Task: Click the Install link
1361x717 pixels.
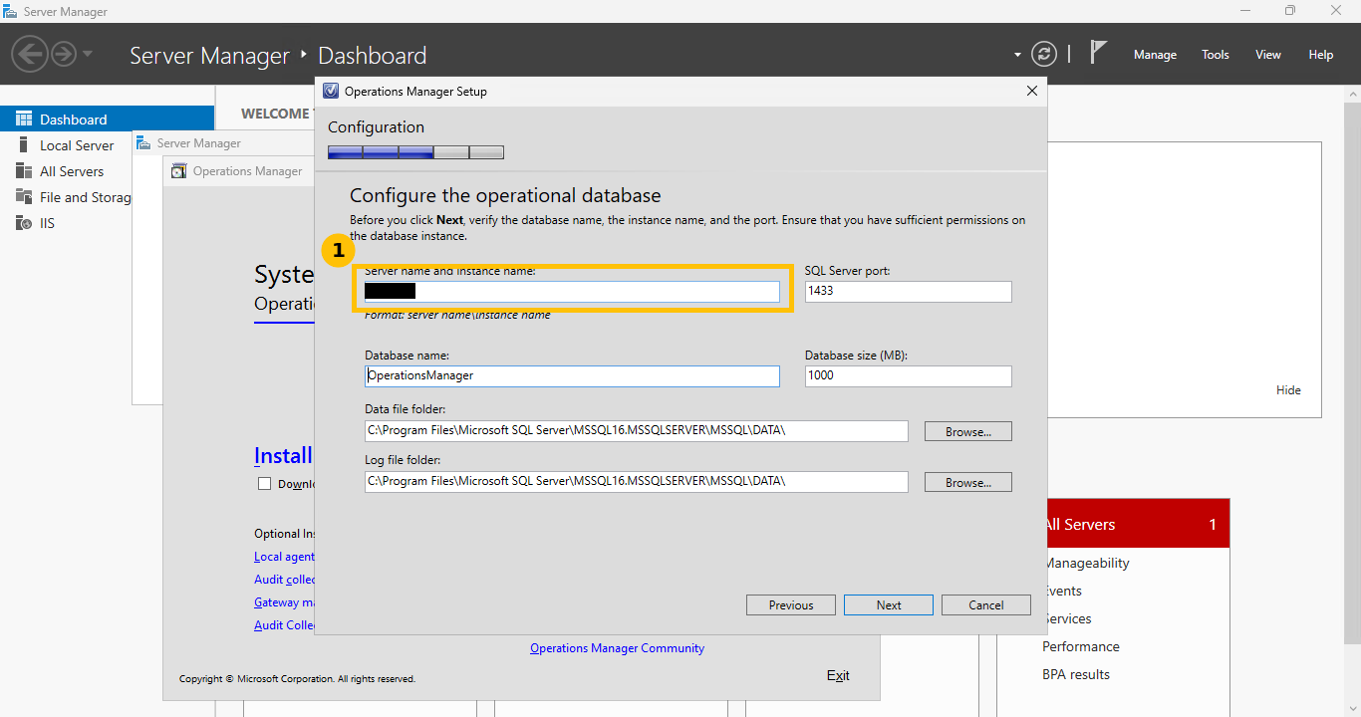Action: [283, 455]
